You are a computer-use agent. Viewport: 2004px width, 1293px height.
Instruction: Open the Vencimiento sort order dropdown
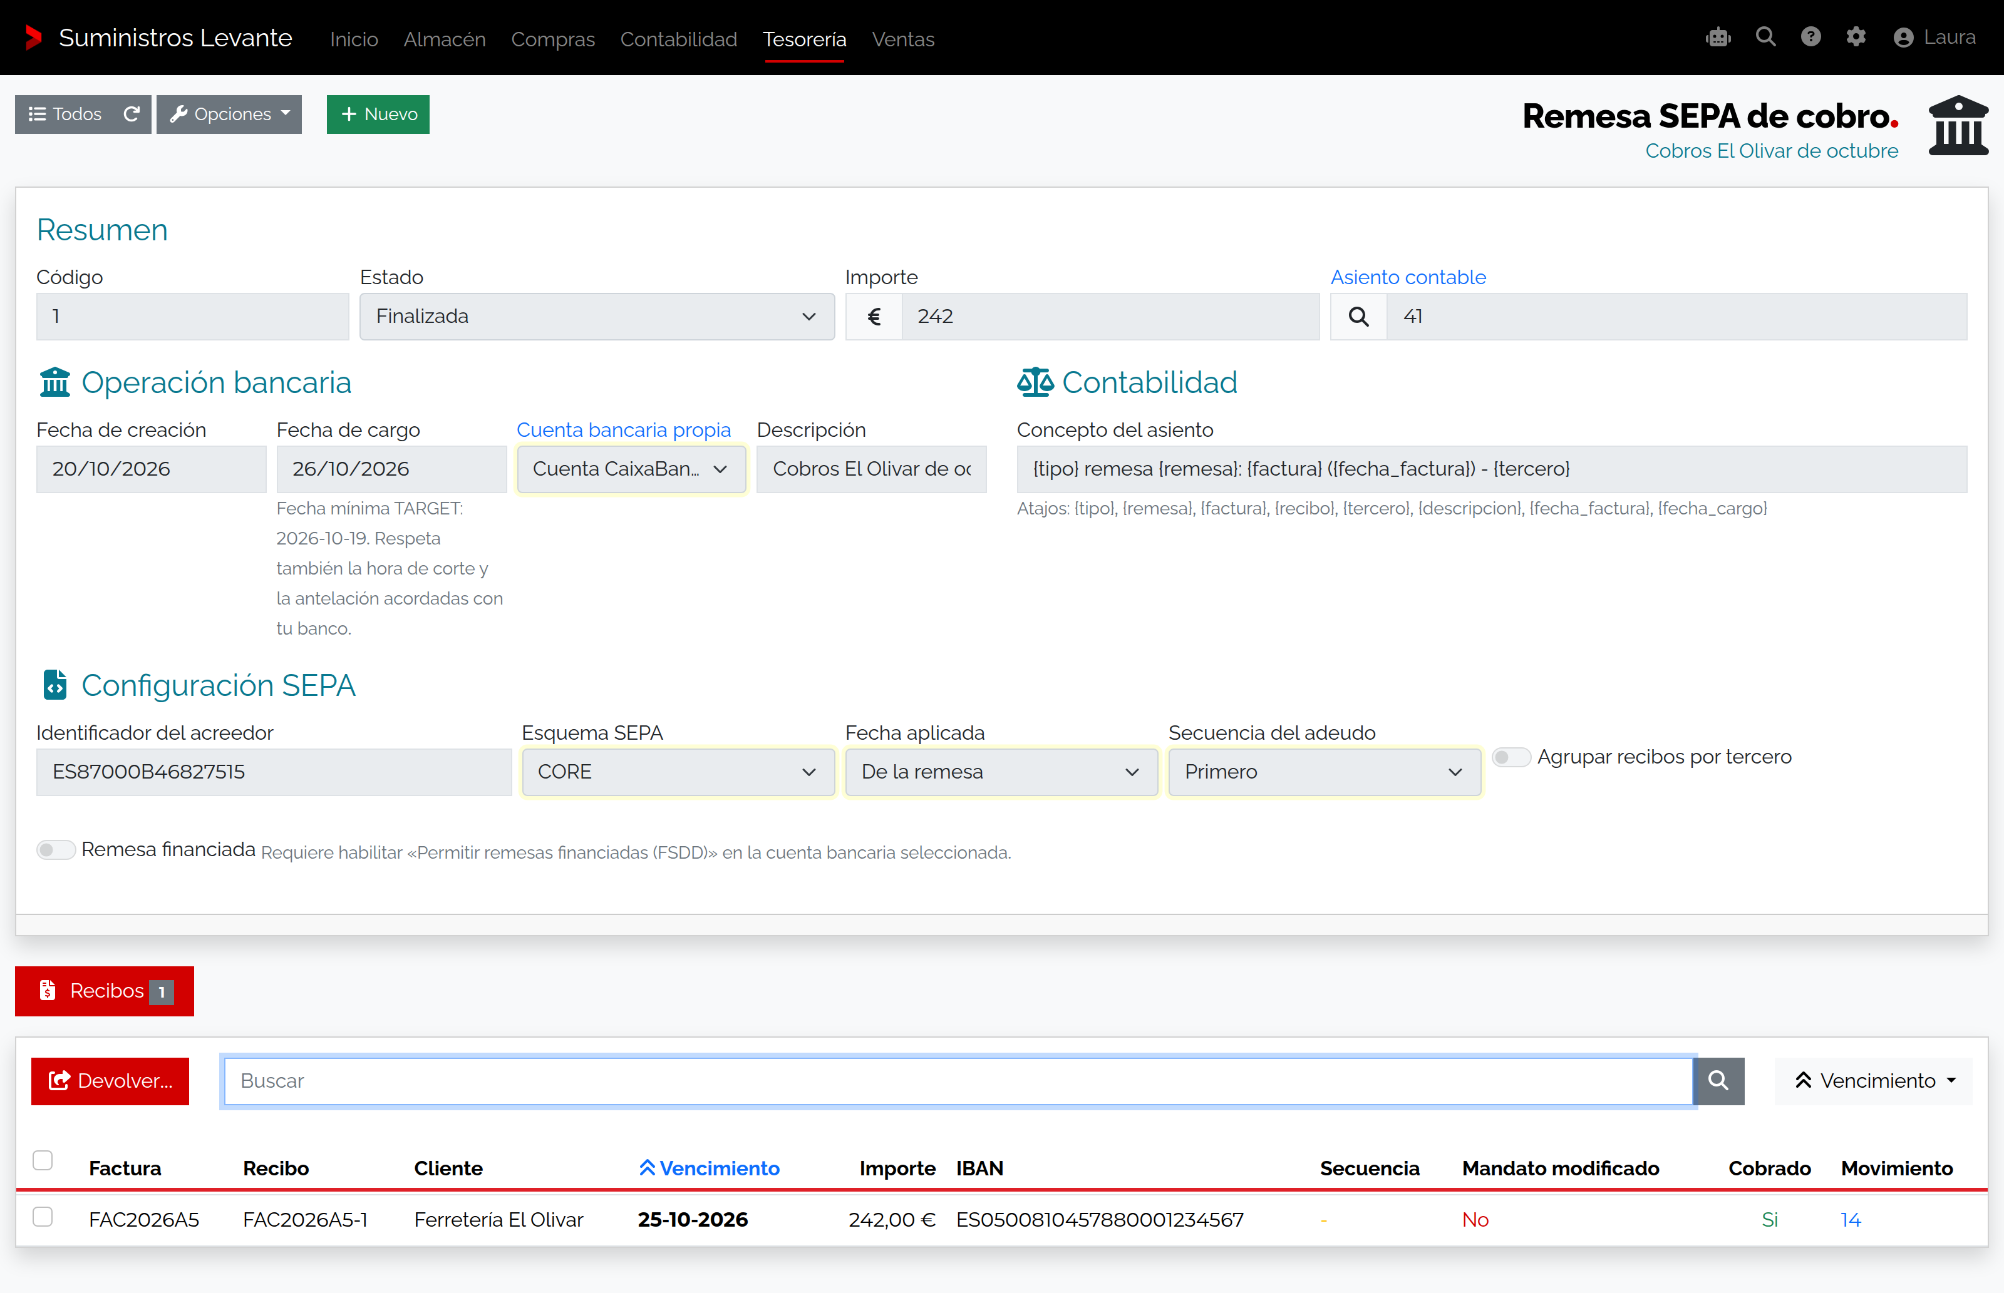point(1874,1081)
